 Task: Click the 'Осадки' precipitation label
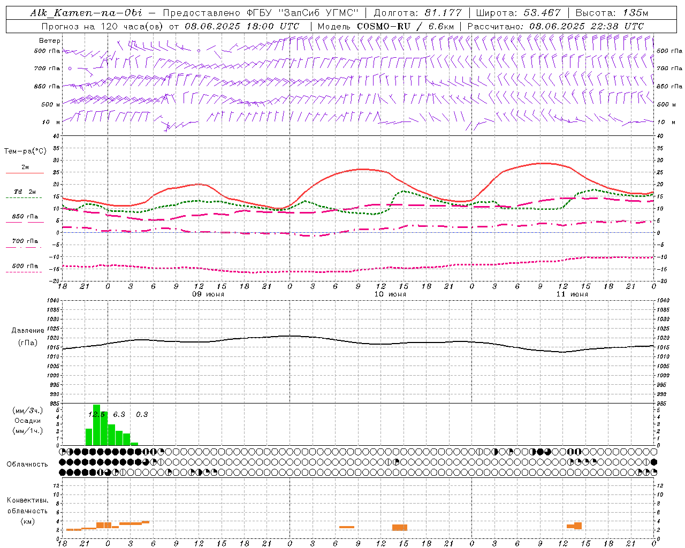pyautogui.click(x=28, y=421)
